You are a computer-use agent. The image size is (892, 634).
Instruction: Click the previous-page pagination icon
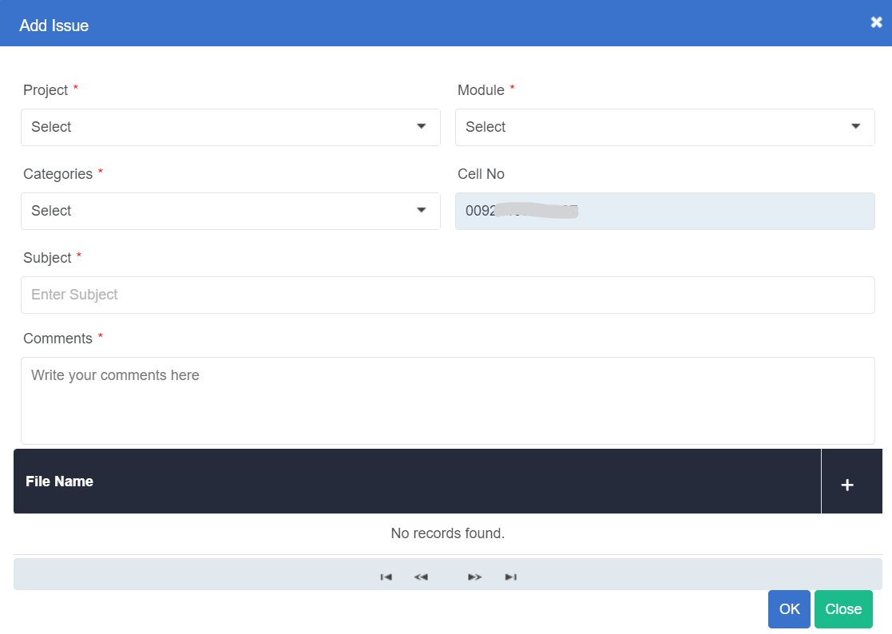click(x=421, y=577)
